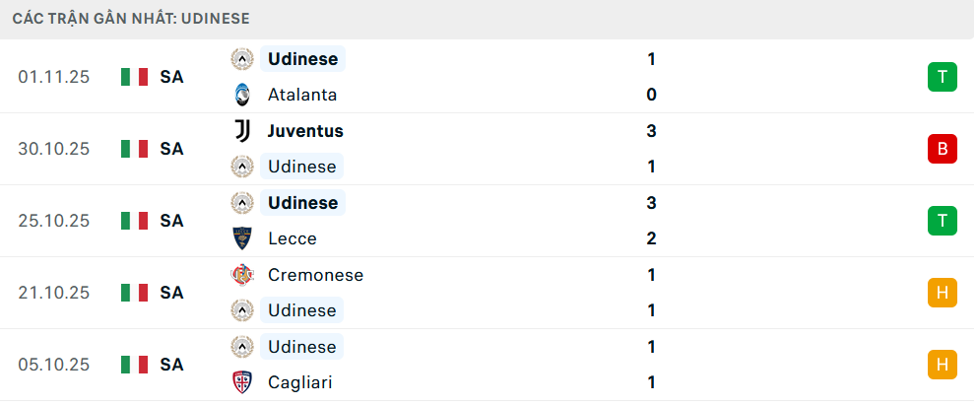
Task: Click the Juventus club logo
Action: (241, 131)
